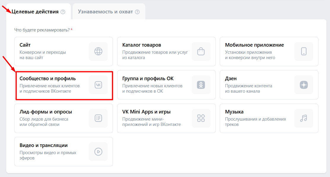Click the text Продвижение товаров или услуг из каталога
The width and height of the screenshot is (330, 177).
tap(155, 55)
